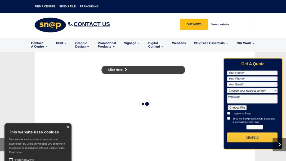Click the arrow icon inside Click Here button
This screenshot has width=286, height=161.
(126, 70)
